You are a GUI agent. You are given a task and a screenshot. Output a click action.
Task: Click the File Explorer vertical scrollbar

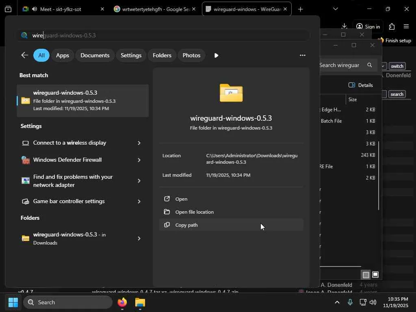pos(379,176)
